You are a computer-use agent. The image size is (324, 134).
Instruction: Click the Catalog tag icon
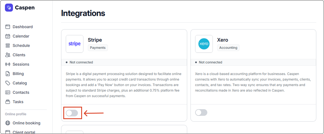click(x=8, y=83)
